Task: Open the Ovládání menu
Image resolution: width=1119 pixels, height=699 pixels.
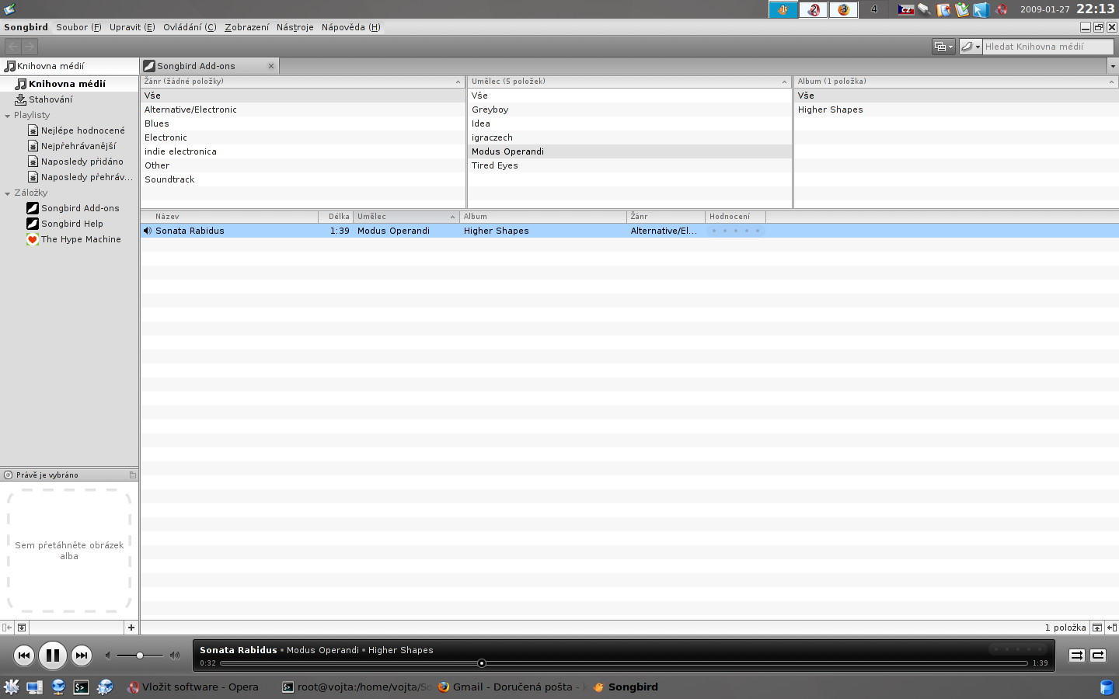Action: click(x=190, y=27)
